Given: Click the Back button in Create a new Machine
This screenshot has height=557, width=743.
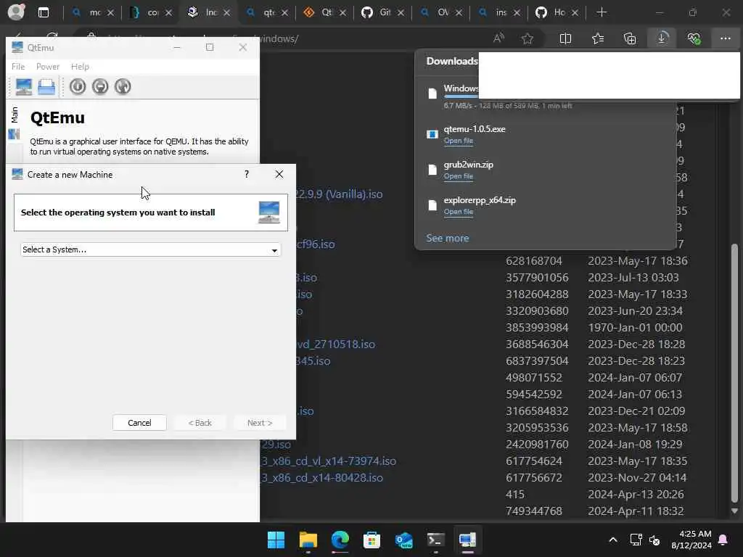Looking at the screenshot, I should click(x=200, y=423).
